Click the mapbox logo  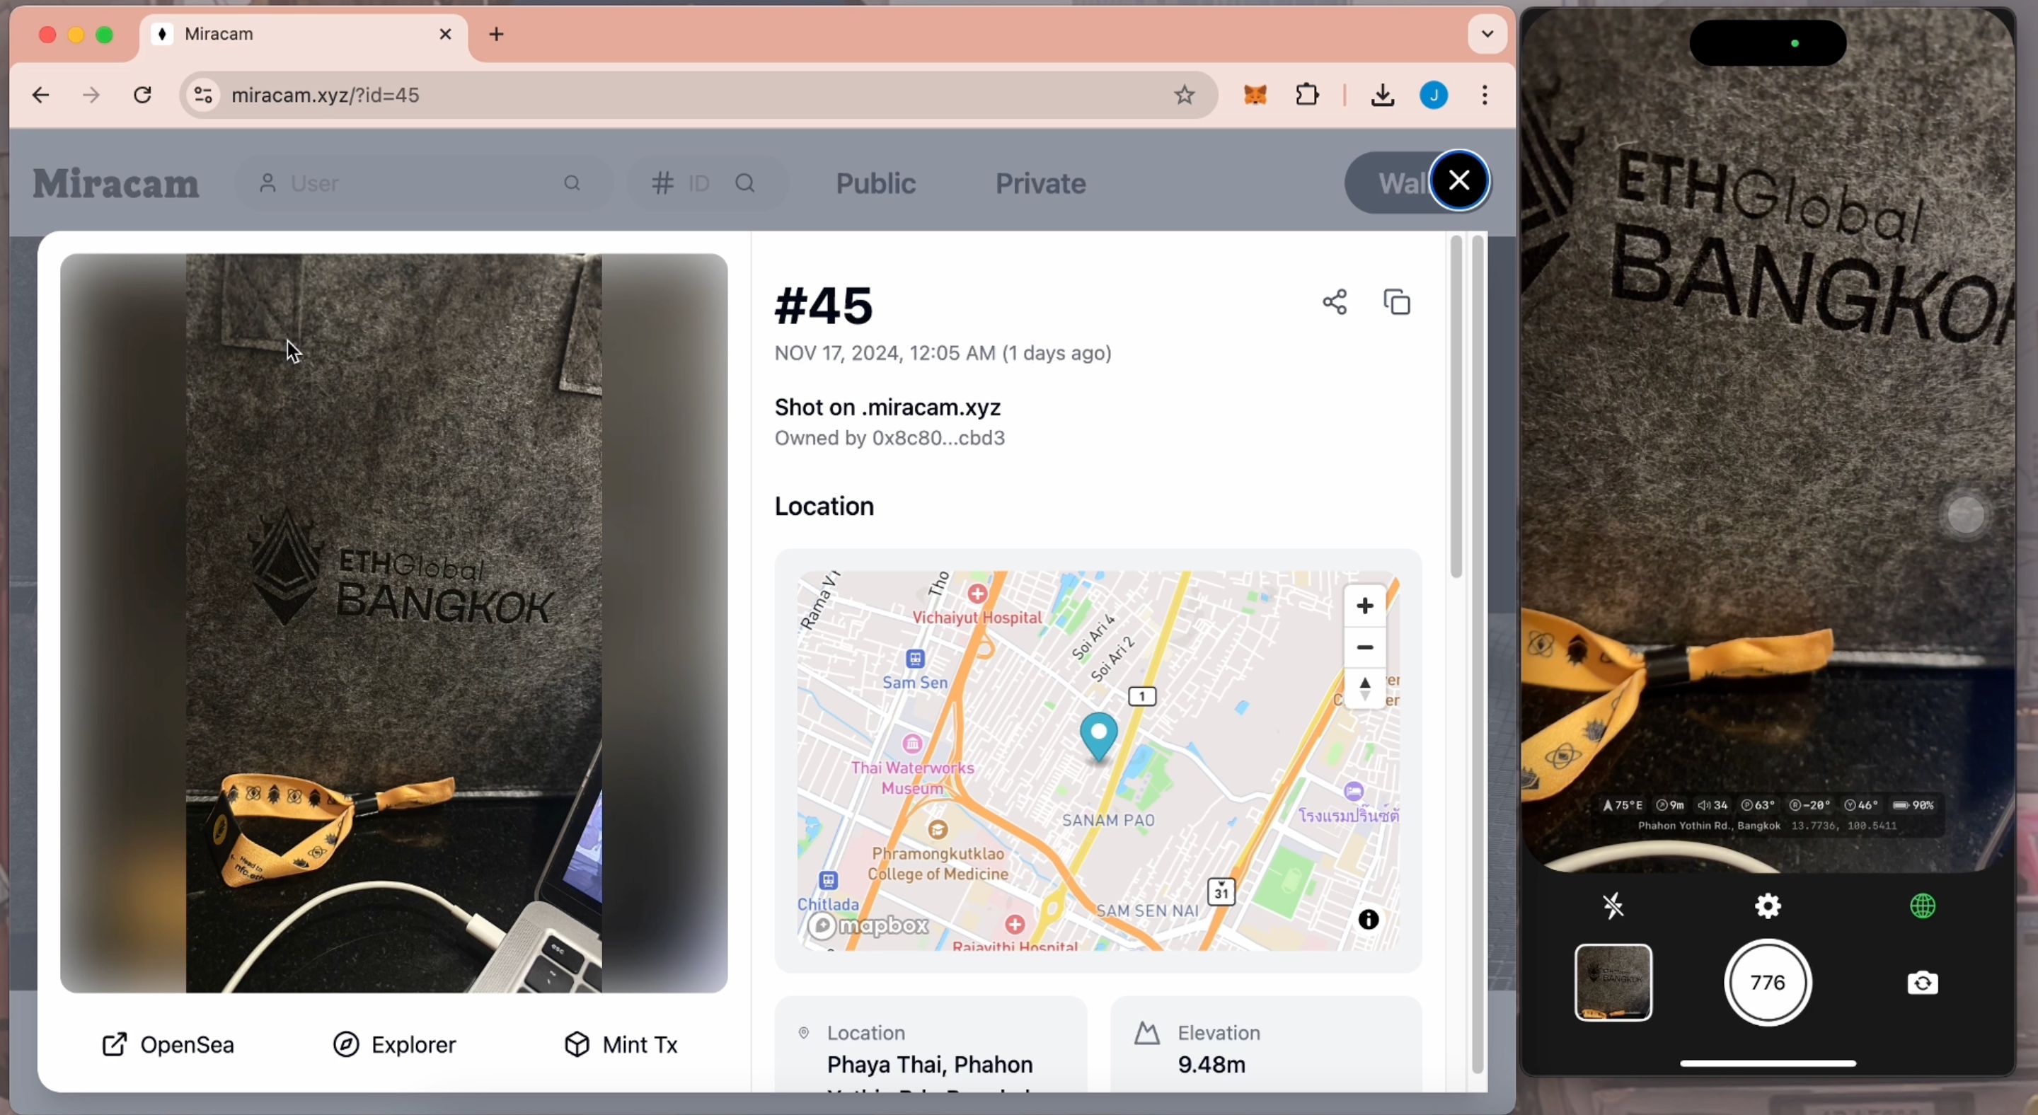click(868, 925)
